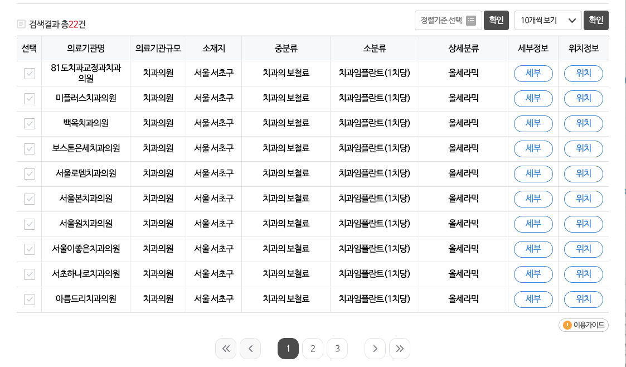Open results page 3
This screenshot has width=626, height=367.
[337, 348]
